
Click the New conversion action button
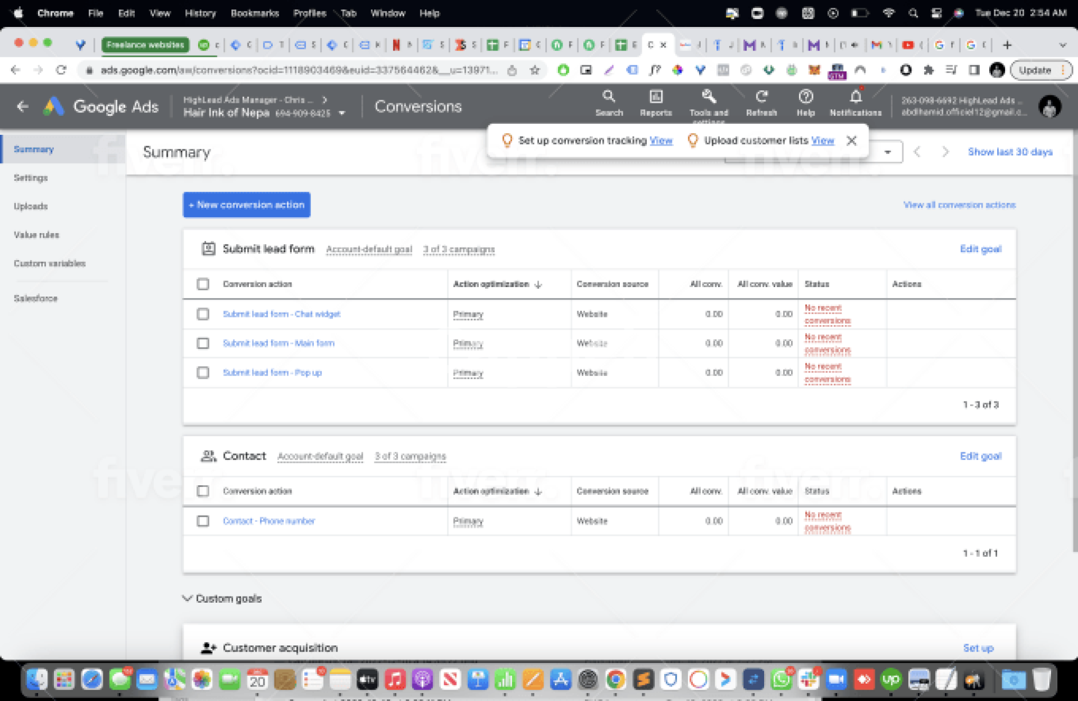(x=246, y=205)
